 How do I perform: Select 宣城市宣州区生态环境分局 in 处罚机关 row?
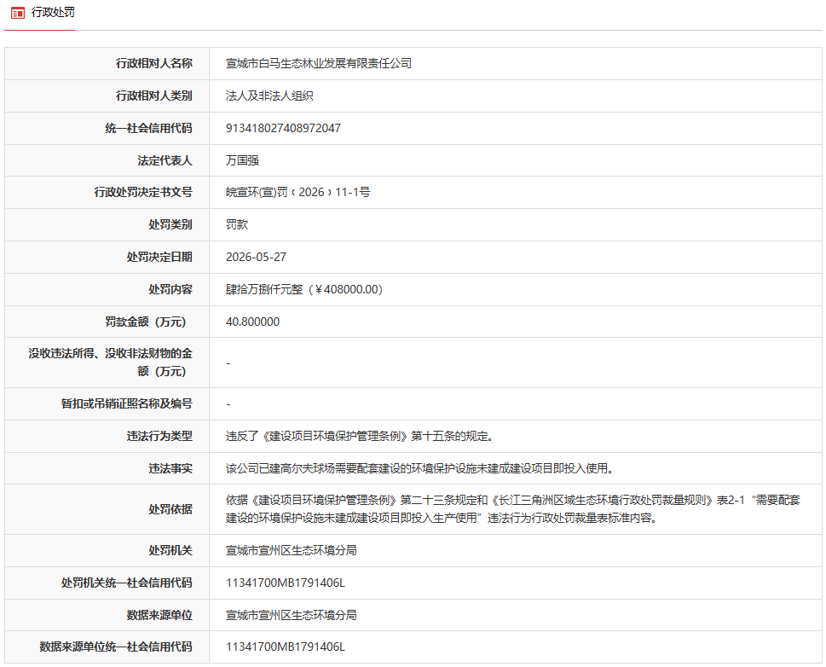292,550
